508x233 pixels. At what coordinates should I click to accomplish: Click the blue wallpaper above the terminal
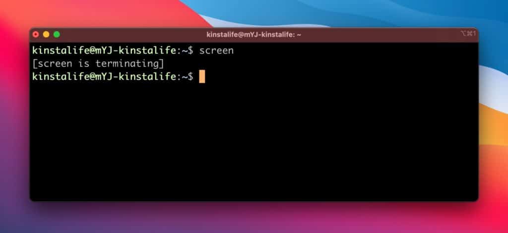356,13
